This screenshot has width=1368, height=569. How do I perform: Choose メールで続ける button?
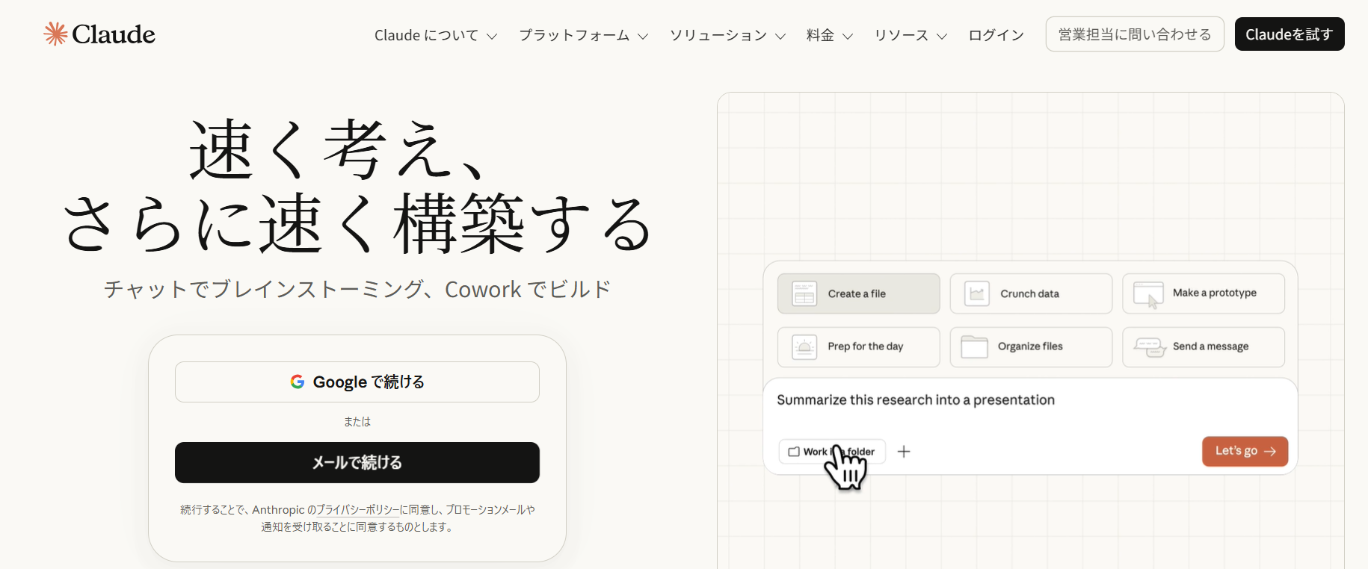point(357,462)
